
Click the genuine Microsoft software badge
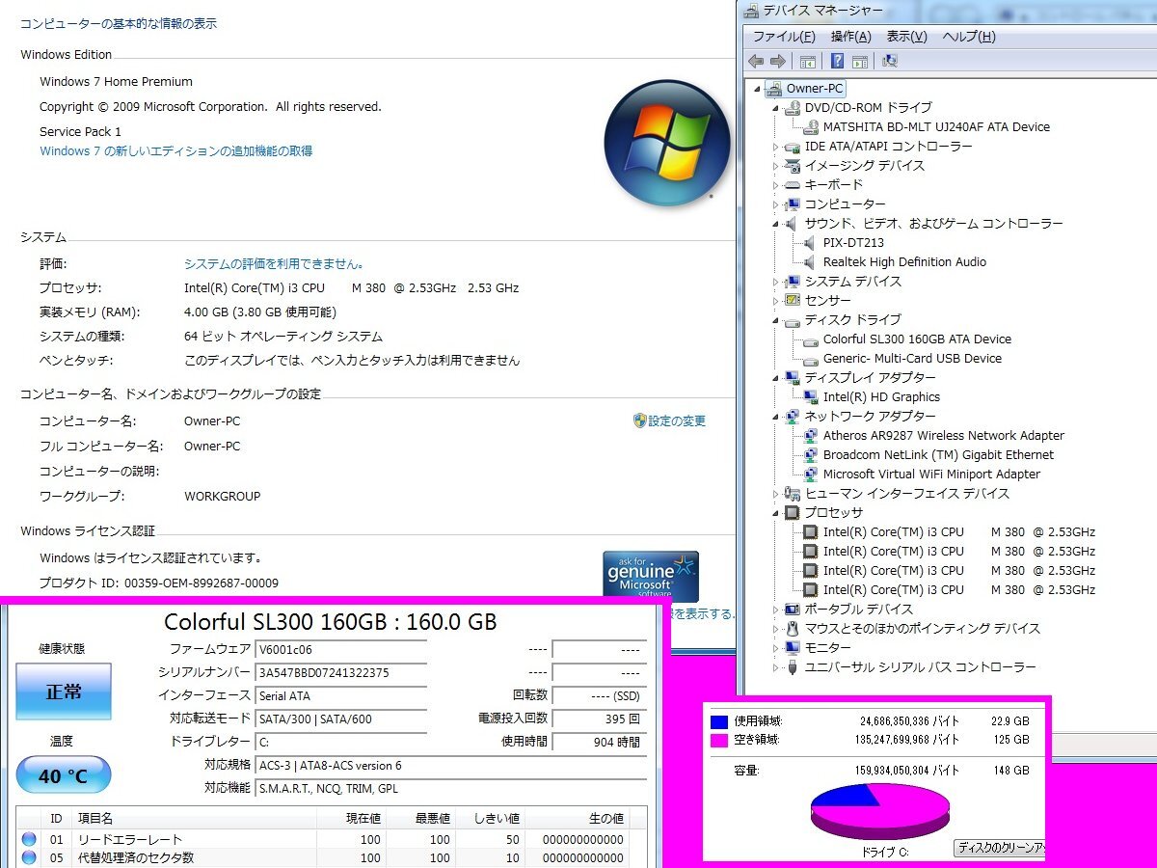(651, 576)
